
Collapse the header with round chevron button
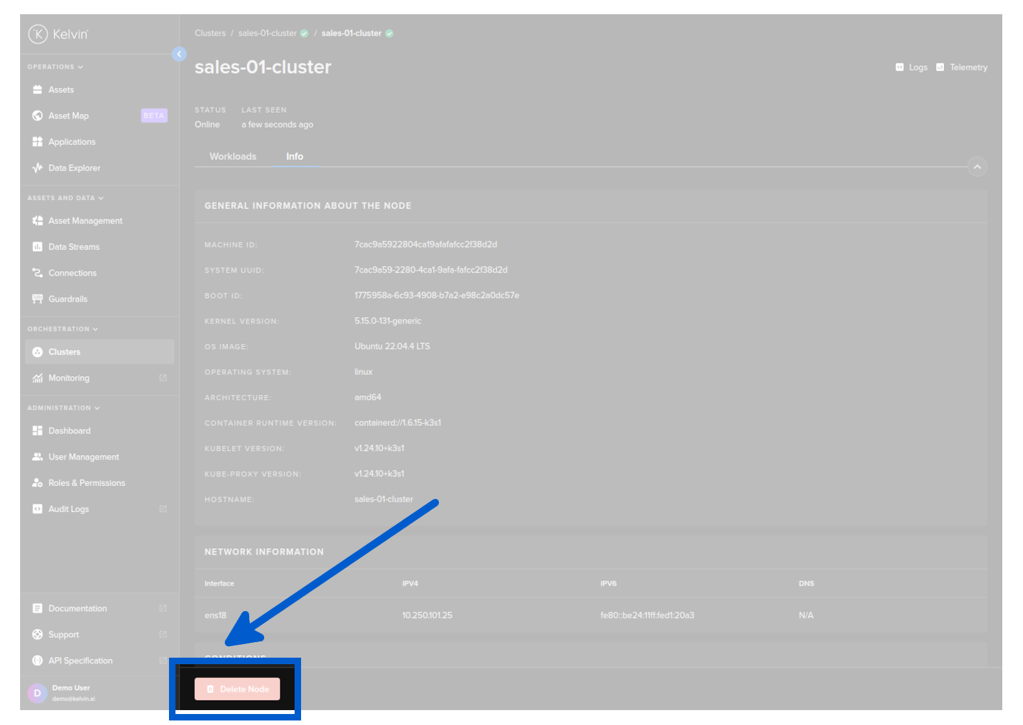click(977, 167)
